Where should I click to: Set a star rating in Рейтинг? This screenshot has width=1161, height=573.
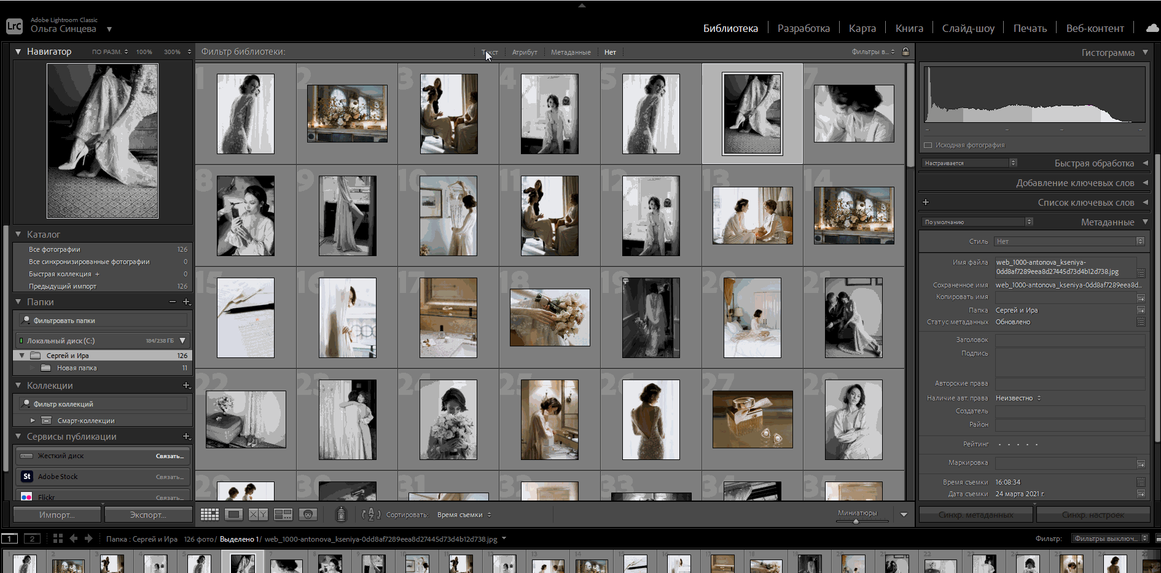(x=1018, y=444)
